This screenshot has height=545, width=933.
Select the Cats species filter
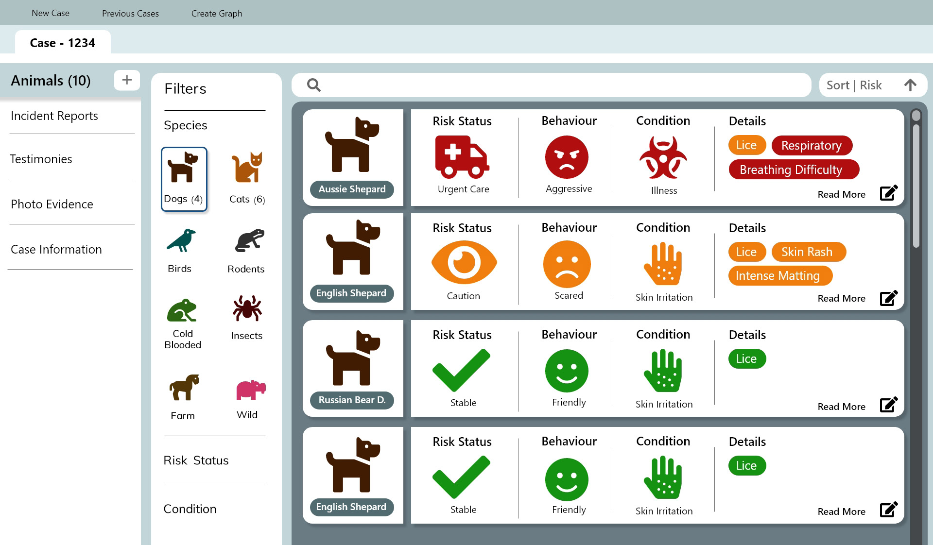pyautogui.click(x=247, y=178)
